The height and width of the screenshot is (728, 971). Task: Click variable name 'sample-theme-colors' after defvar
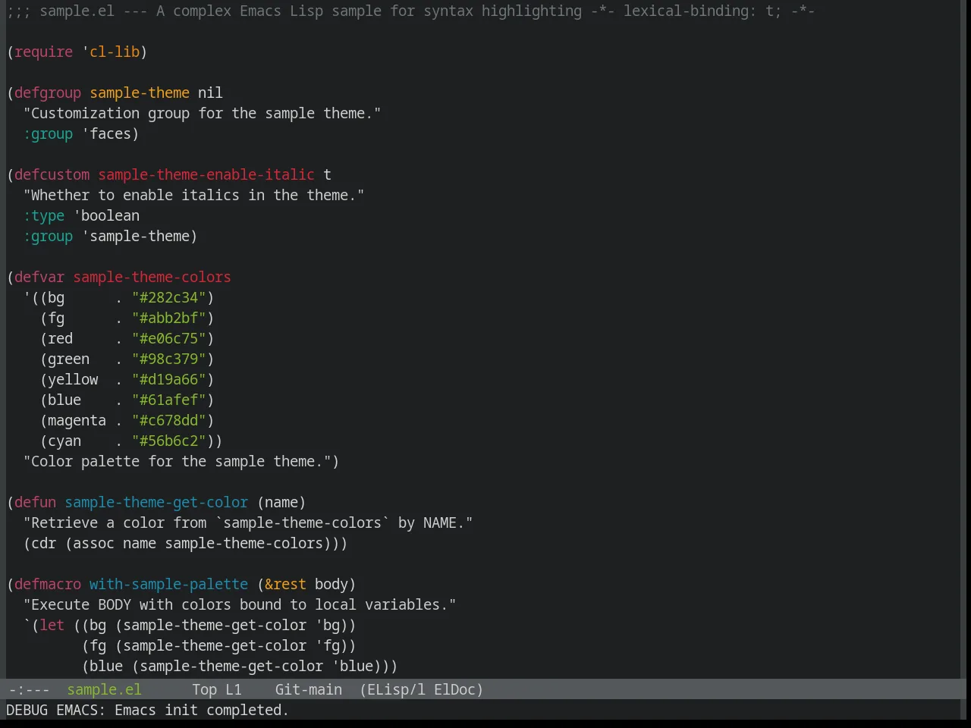(x=152, y=277)
